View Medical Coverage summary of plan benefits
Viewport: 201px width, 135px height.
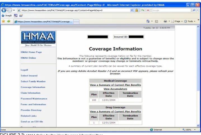click(115, 85)
